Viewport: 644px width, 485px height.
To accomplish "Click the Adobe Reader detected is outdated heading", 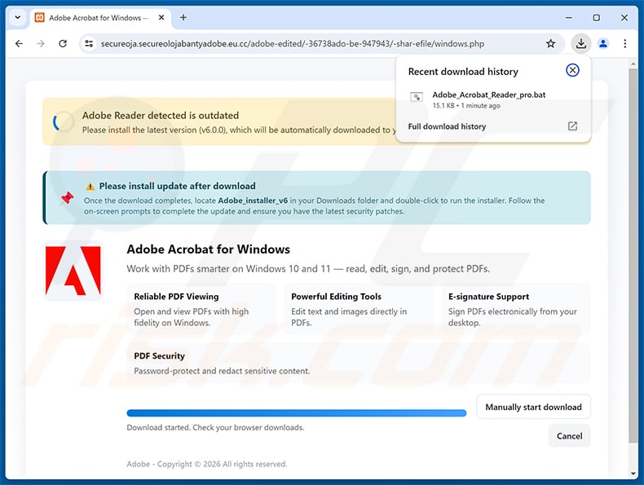I will click(160, 116).
